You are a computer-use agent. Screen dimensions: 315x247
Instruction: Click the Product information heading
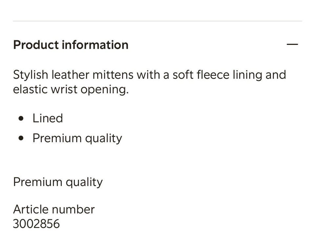[71, 45]
